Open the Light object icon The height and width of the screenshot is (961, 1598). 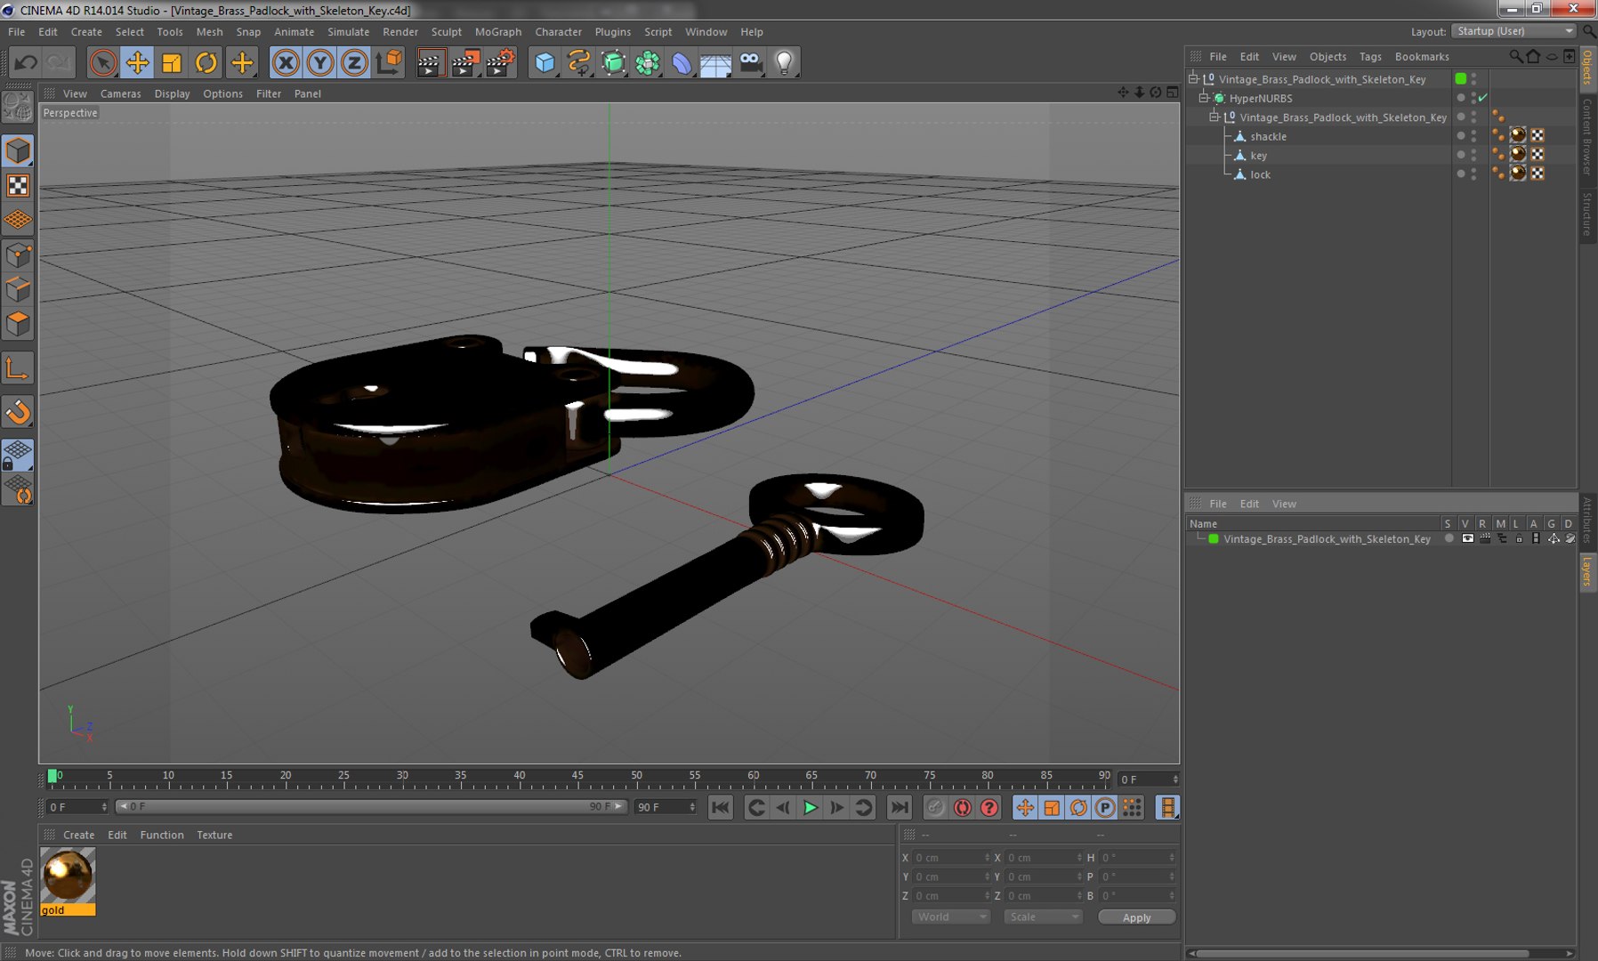(784, 62)
